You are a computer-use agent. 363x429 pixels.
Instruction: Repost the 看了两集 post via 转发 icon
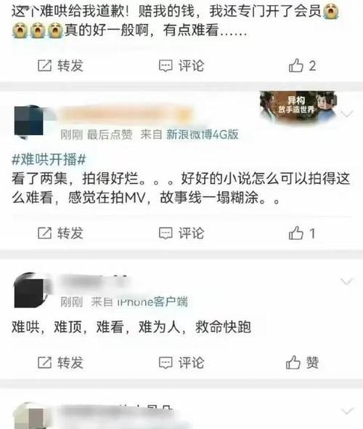[60, 233]
